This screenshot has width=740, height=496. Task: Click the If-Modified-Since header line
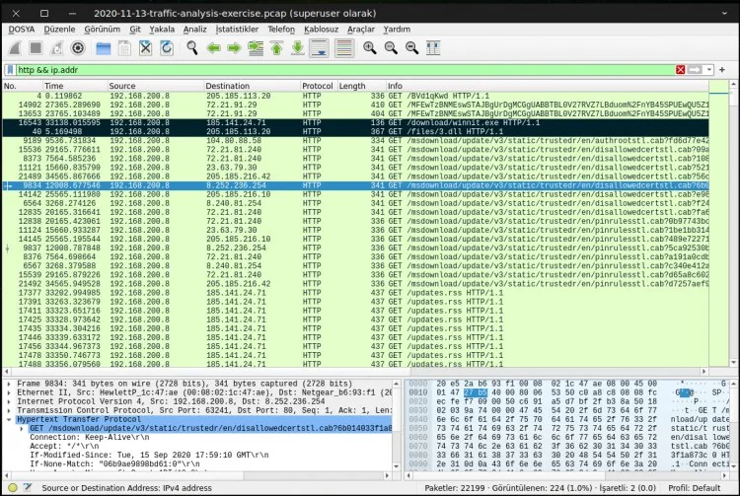pos(149,456)
